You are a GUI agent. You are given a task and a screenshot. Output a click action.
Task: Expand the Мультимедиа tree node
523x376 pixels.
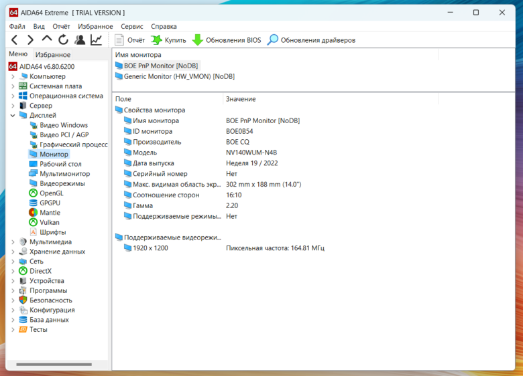[13, 242]
